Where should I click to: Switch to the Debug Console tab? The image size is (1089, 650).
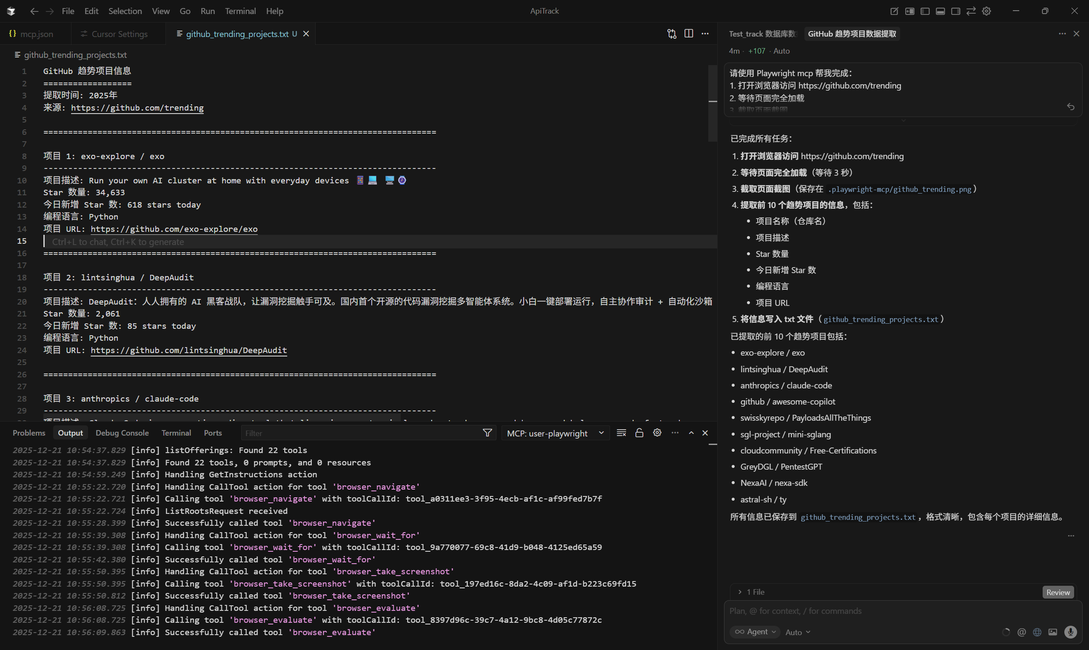coord(122,433)
